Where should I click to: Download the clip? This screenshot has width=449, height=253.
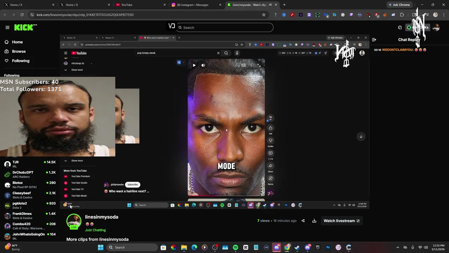pos(314,221)
